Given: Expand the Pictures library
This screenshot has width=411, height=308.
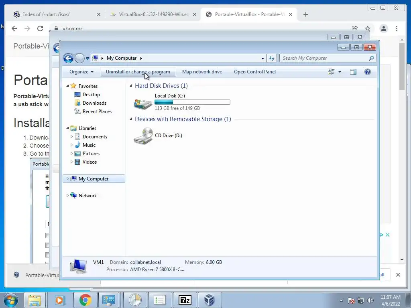Looking at the screenshot, I should point(71,153).
